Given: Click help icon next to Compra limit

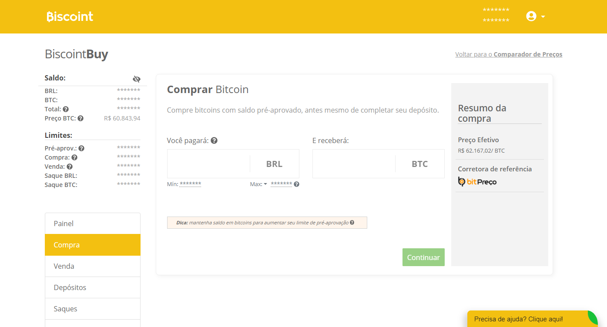Looking at the screenshot, I should coord(74,157).
